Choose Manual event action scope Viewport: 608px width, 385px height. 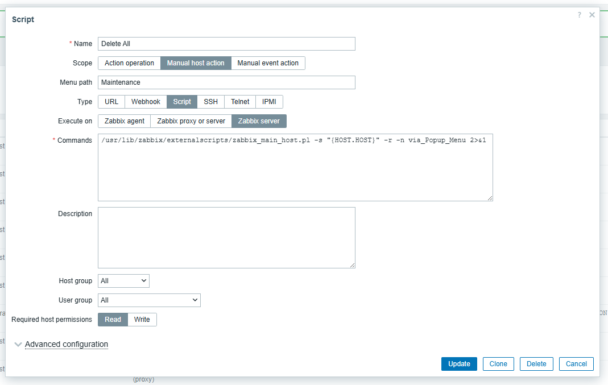point(268,63)
